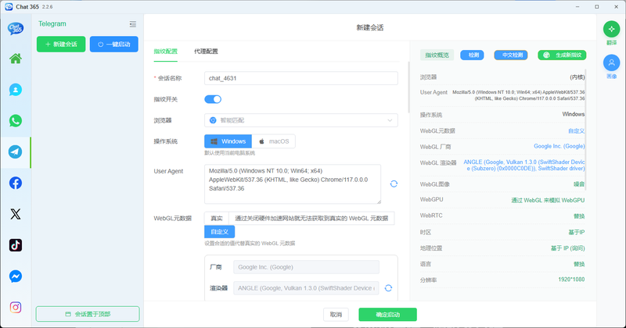Click the 替换 language (语言) value
This screenshot has height=328, width=626.
pos(579,264)
